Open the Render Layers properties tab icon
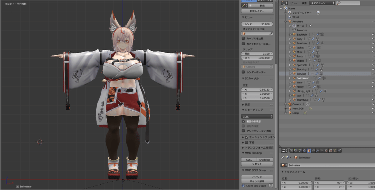 tap(296, 151)
